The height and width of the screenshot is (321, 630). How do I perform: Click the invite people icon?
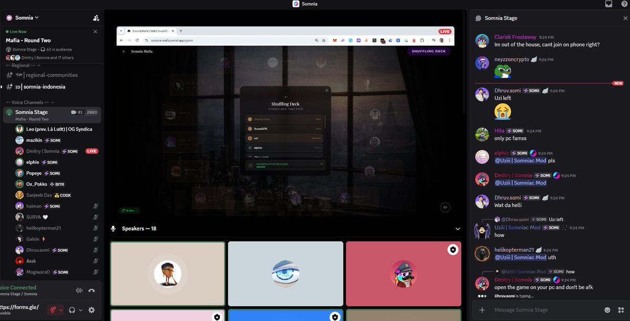96,18
